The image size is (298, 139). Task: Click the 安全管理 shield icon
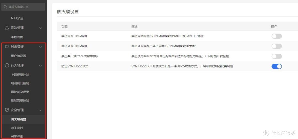pyautogui.click(x=7, y=110)
